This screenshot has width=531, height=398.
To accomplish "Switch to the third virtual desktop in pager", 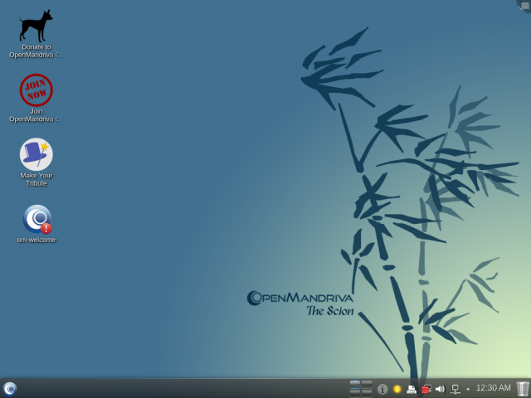I will [x=355, y=393].
